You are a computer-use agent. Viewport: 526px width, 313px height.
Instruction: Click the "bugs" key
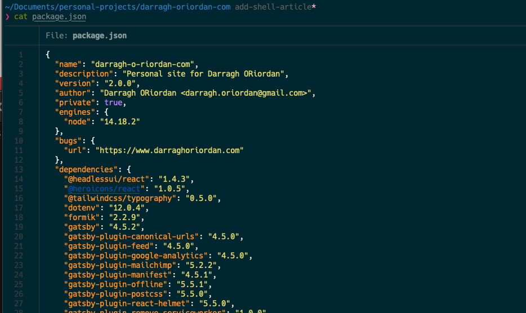(x=69, y=141)
